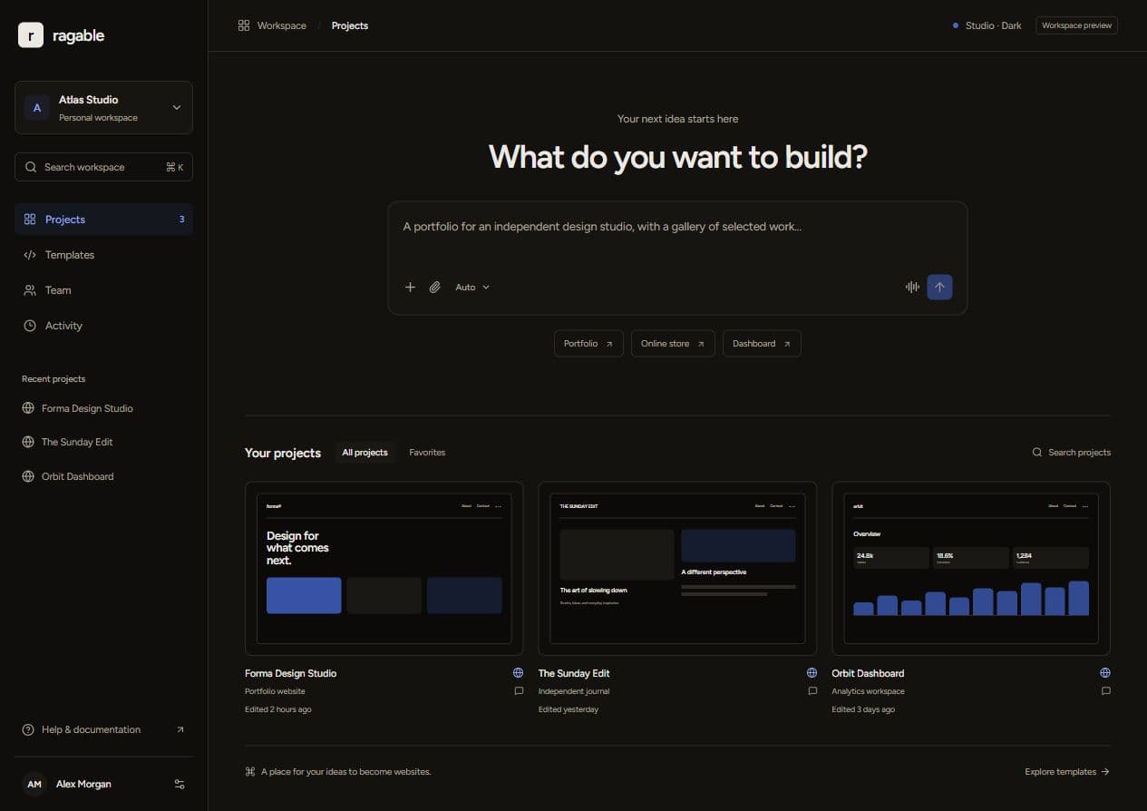Screen dimensions: 1147x811
Task: Choose the Portfolio suggestion chip
Action: [588, 344]
